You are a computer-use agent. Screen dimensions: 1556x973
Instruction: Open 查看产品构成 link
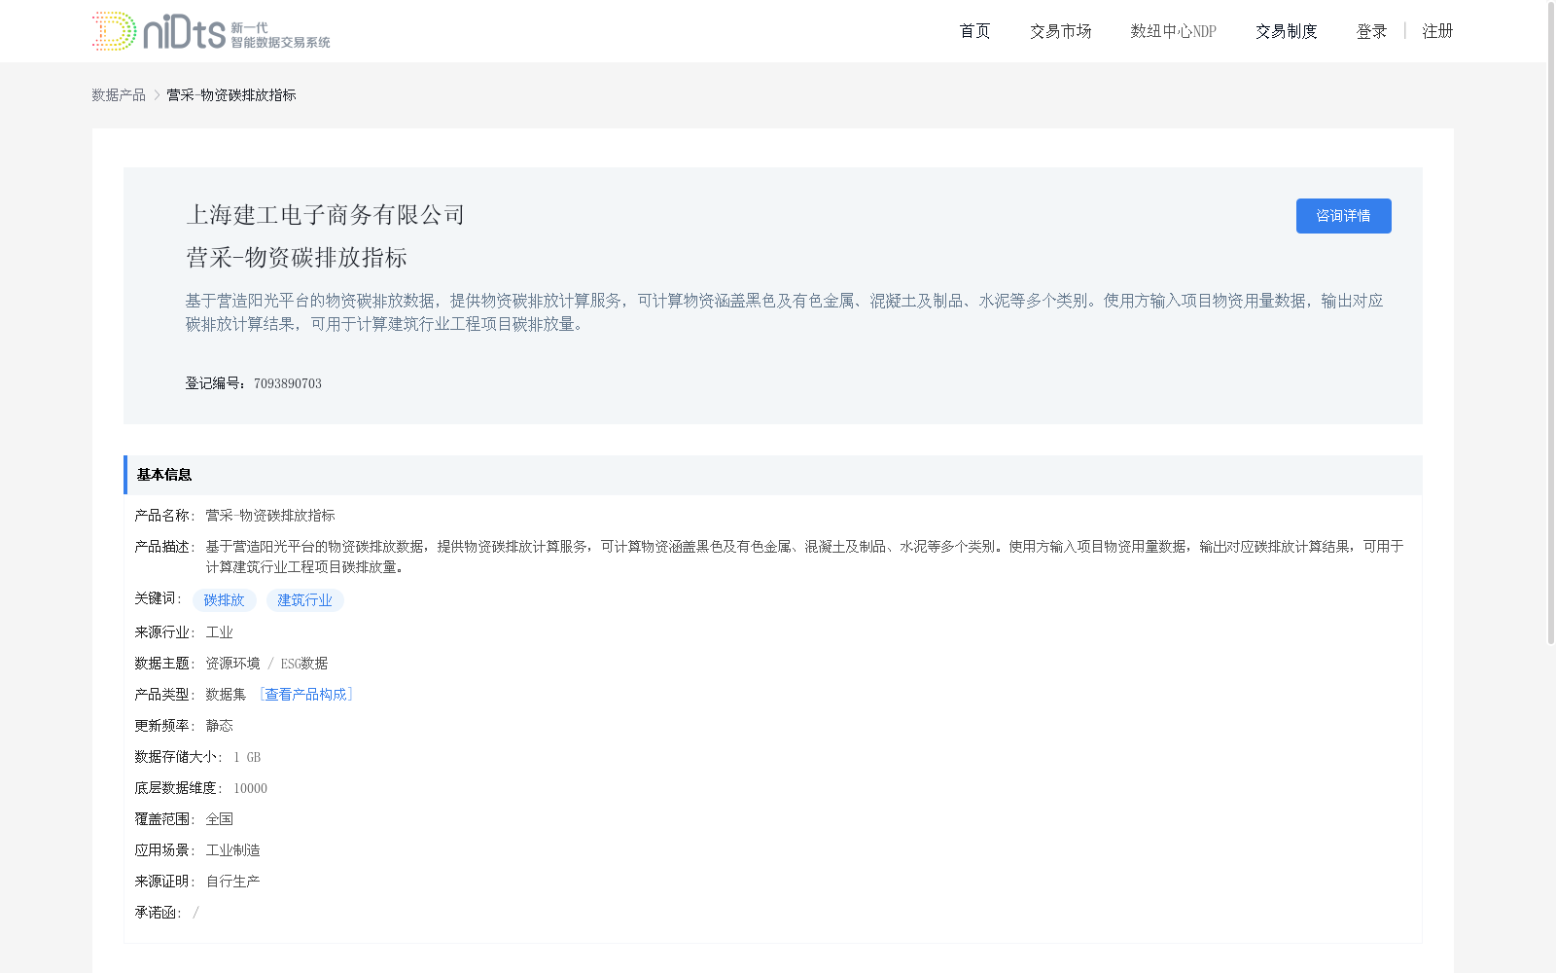click(x=306, y=695)
